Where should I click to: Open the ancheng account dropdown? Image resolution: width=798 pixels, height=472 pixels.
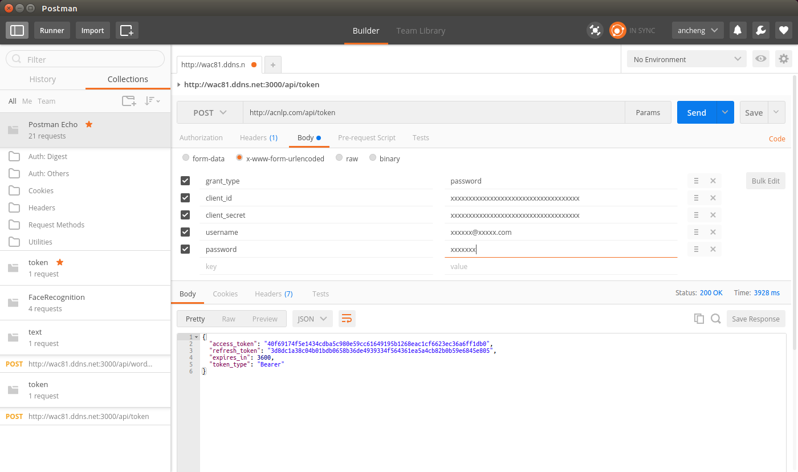pos(698,30)
